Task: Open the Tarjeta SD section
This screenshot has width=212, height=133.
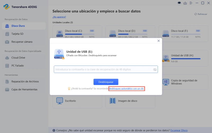Action: pos(24,34)
